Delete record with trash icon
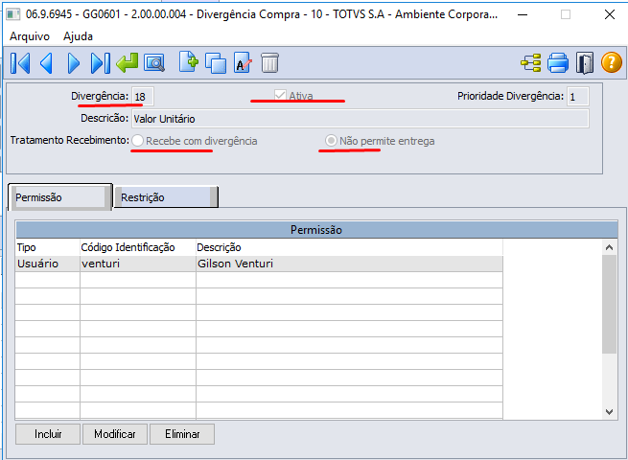The width and height of the screenshot is (628, 460). 269,63
